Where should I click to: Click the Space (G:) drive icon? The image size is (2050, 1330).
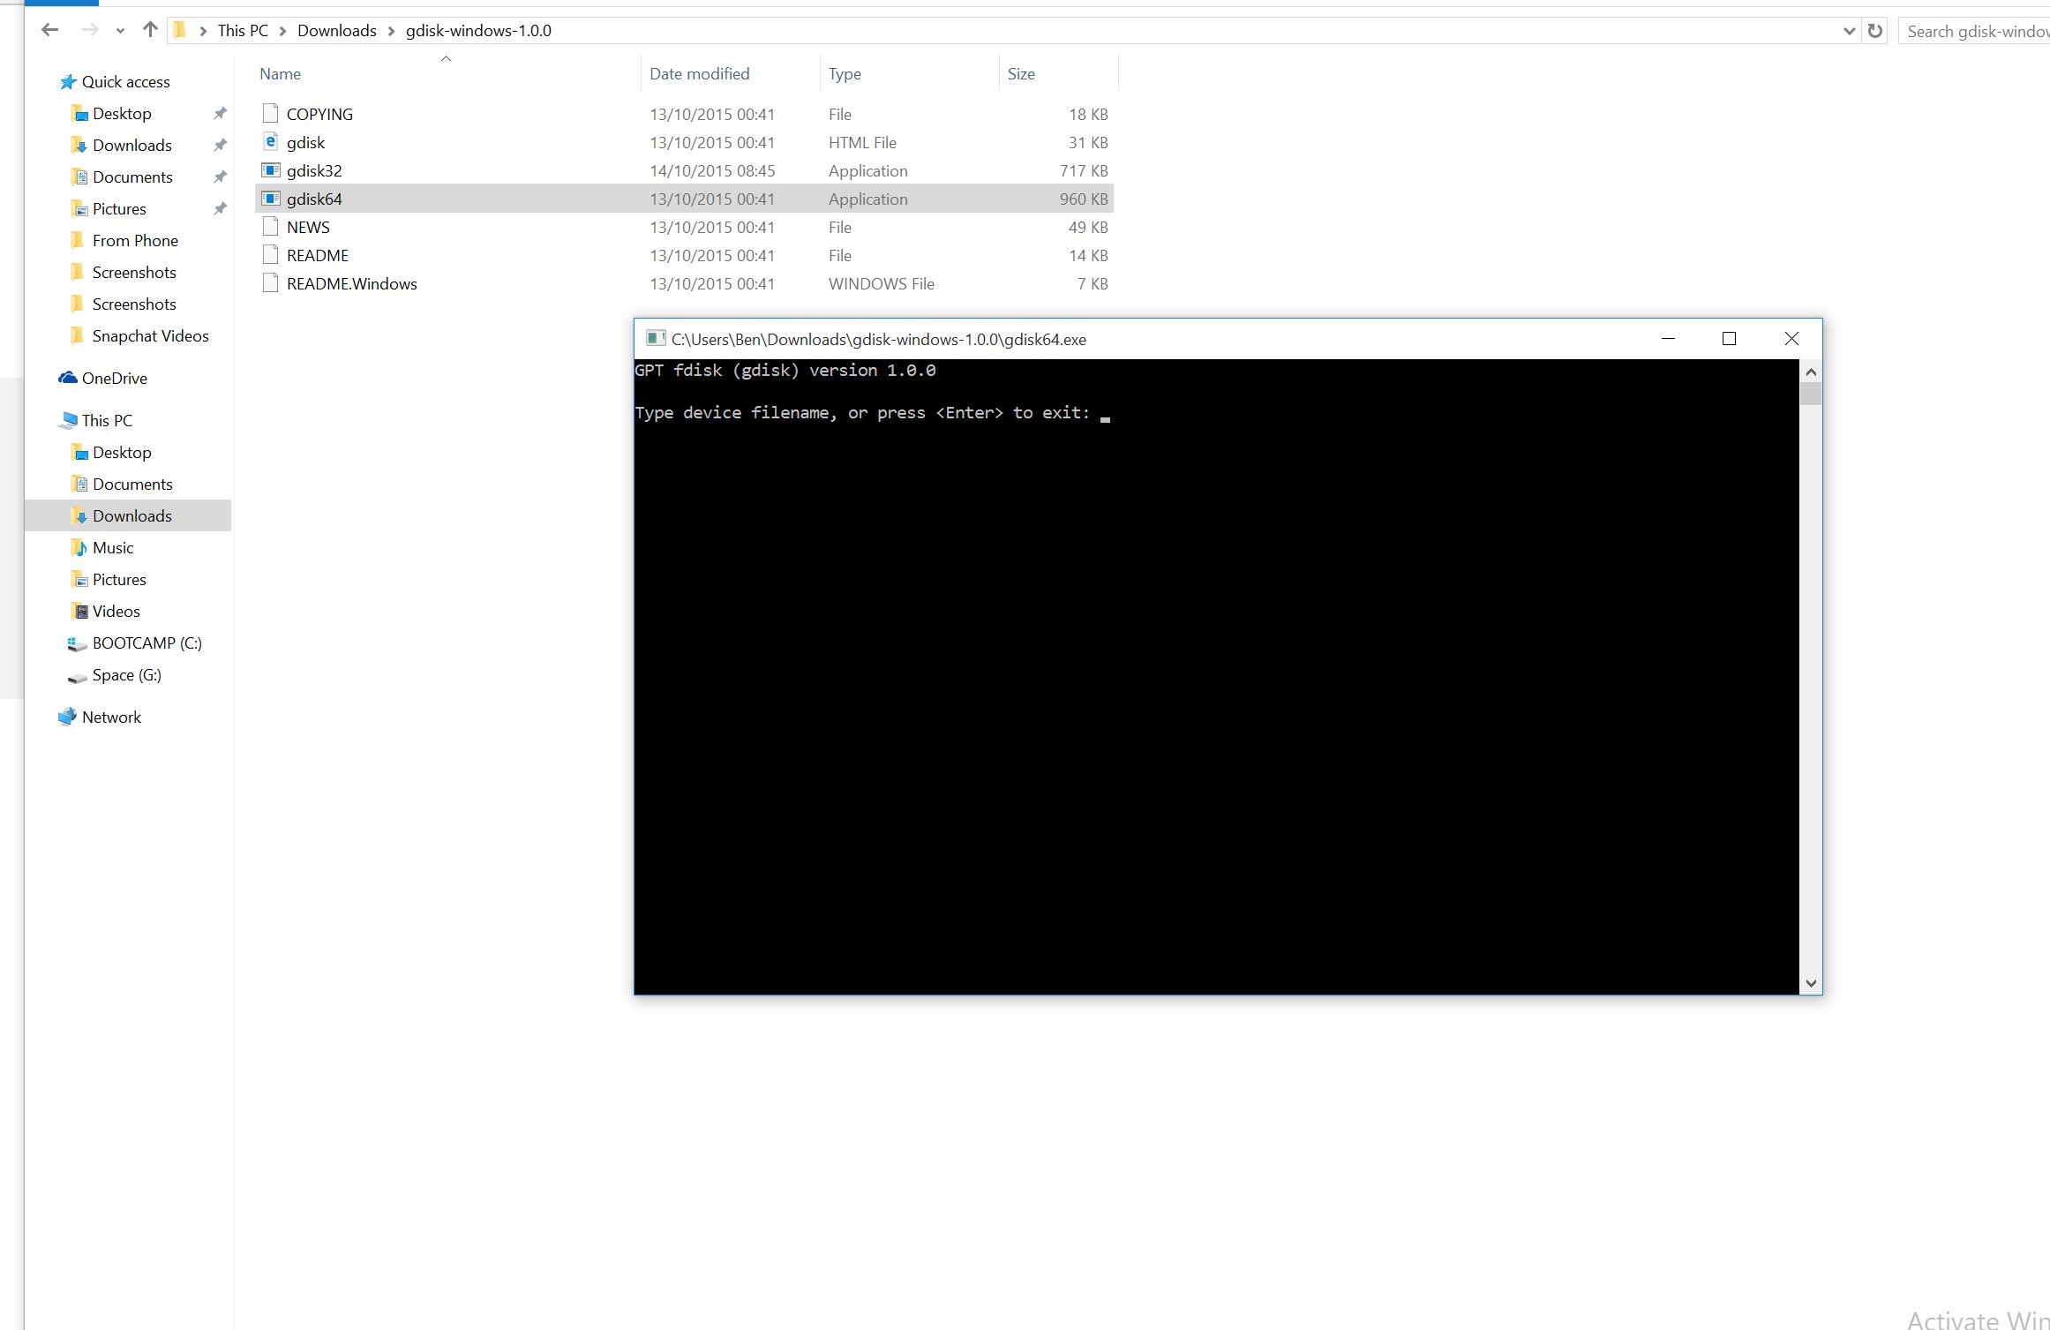tap(78, 675)
